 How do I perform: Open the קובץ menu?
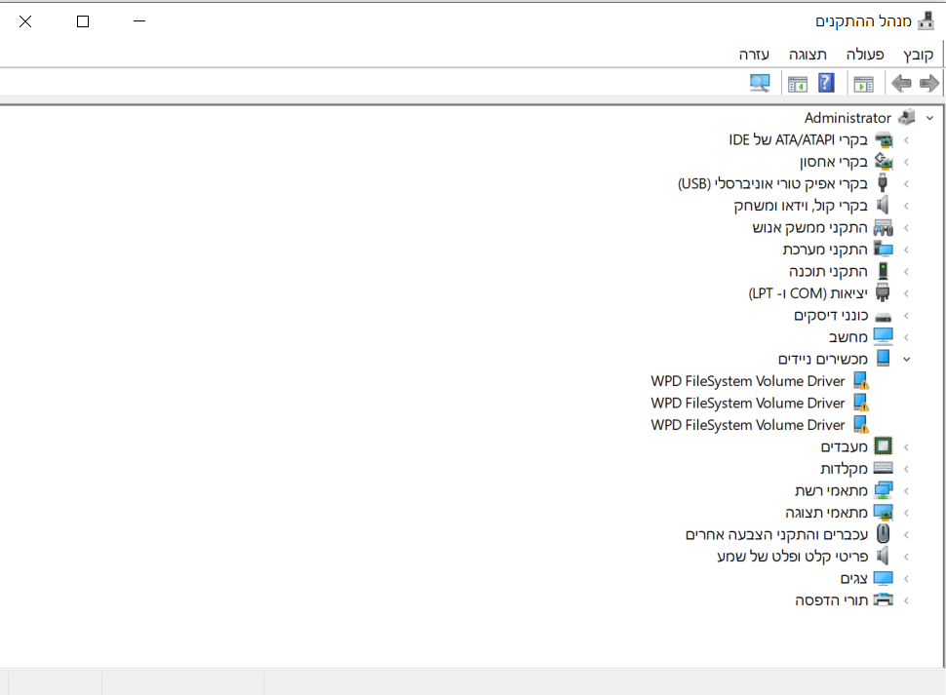click(x=918, y=55)
